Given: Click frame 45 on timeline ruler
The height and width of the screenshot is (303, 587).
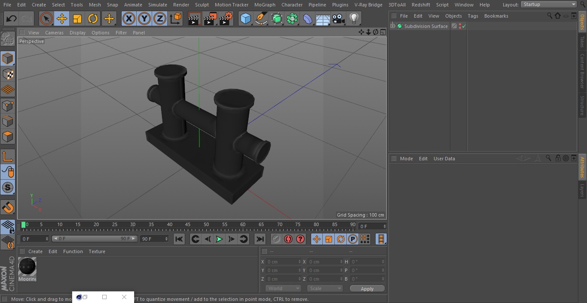Looking at the screenshot, I should click(x=188, y=225).
